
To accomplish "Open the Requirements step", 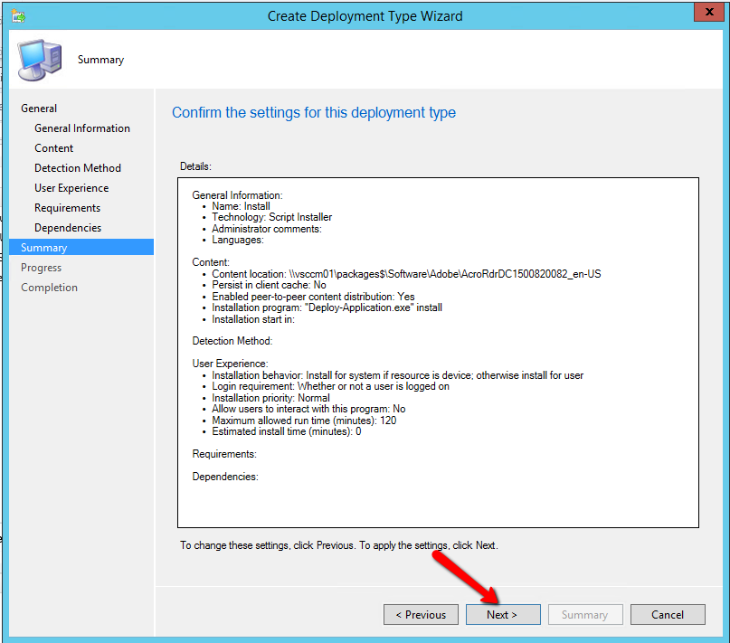I will 68,208.
